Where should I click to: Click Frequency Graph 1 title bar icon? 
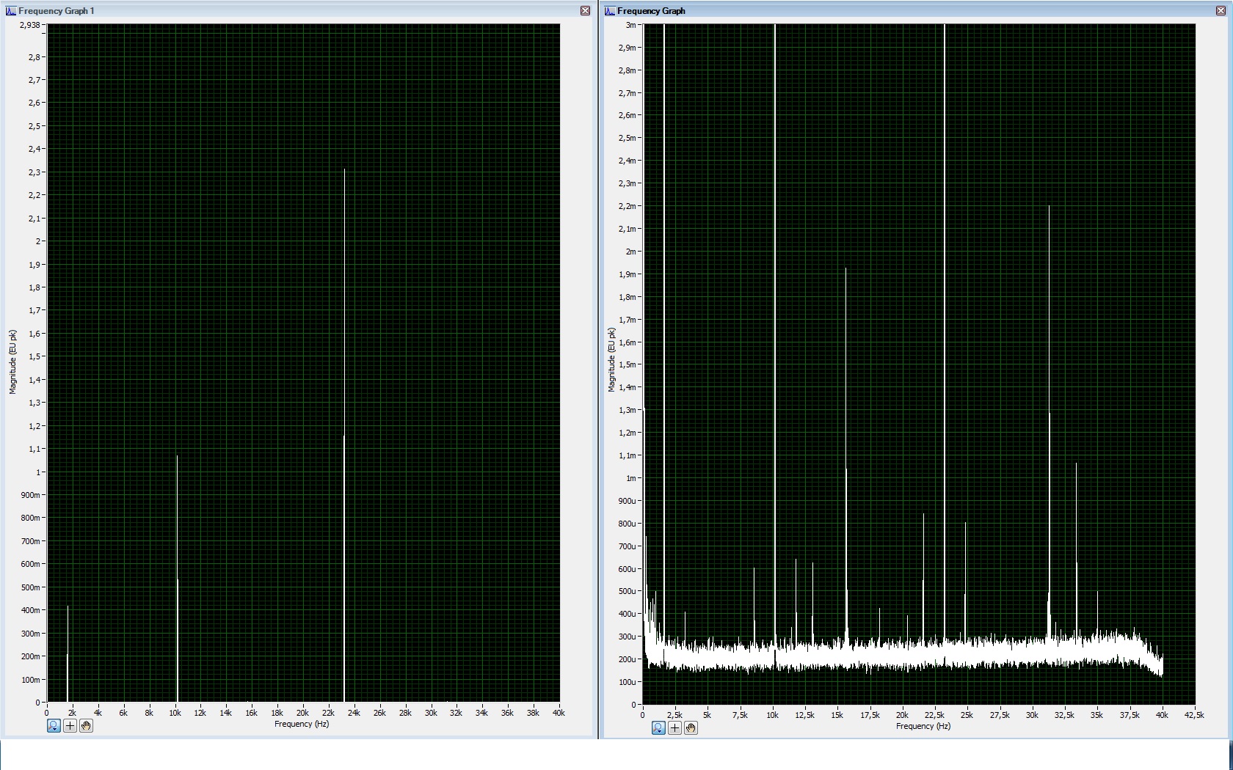click(11, 10)
